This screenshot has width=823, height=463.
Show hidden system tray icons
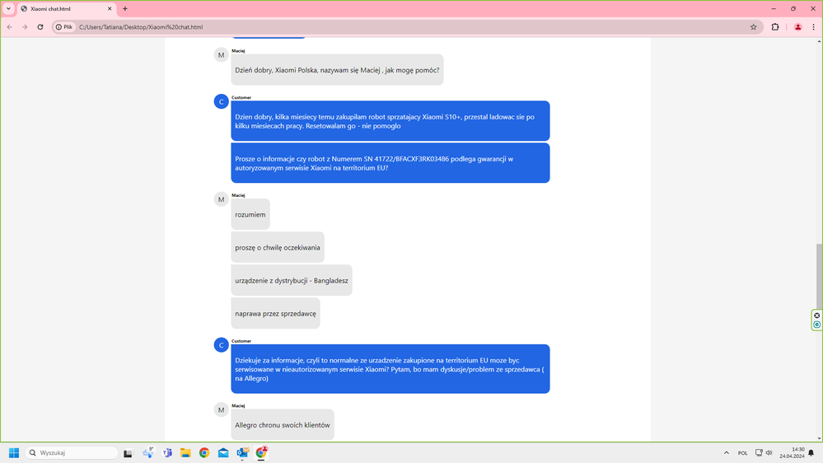click(727, 452)
